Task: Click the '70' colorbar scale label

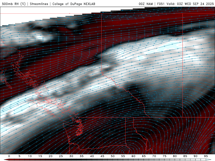Action: (x=154, y=156)
